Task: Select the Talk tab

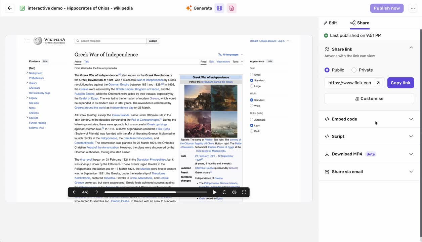Action: coord(86,62)
